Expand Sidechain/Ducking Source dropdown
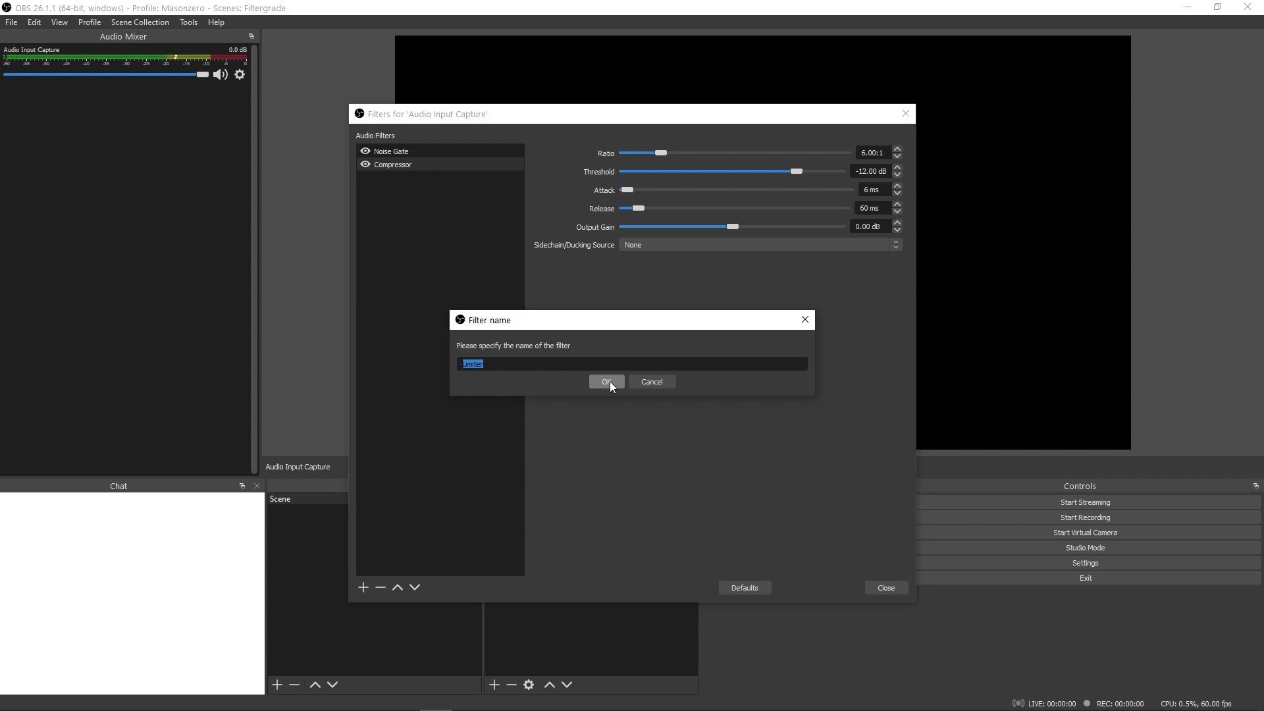This screenshot has width=1264, height=711. (896, 245)
